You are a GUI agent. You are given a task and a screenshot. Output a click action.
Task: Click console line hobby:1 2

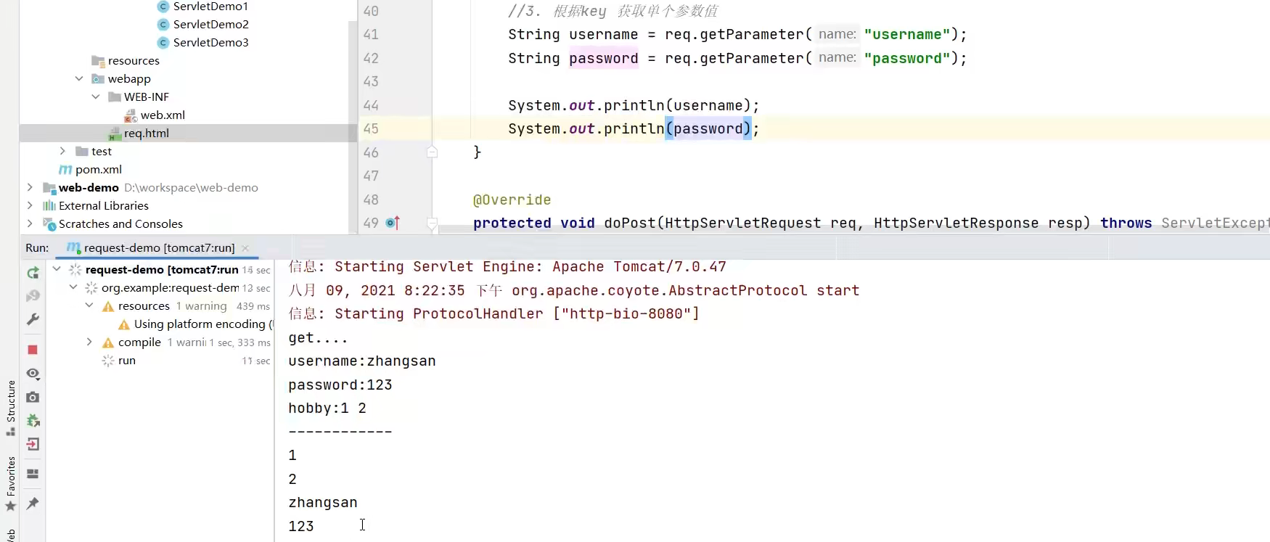pyautogui.click(x=327, y=408)
